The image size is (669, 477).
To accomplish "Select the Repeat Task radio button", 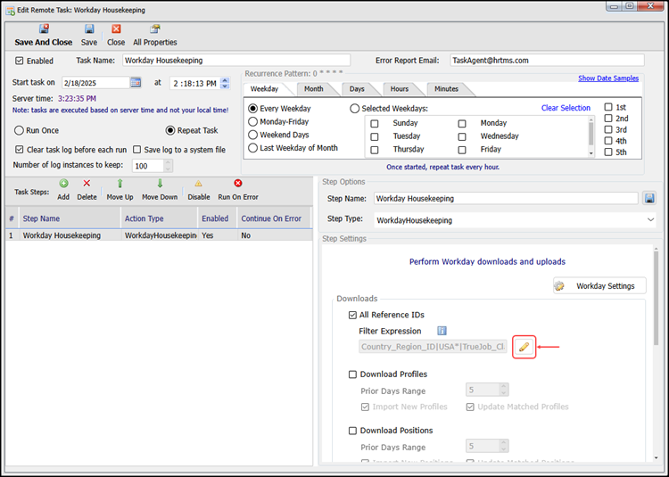I will 170,130.
